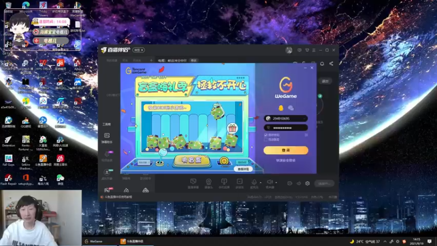Expand microphone options arrow
The height and width of the screenshot is (246, 437).
(261, 183)
